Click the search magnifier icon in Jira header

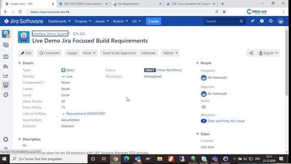coord(241,21)
